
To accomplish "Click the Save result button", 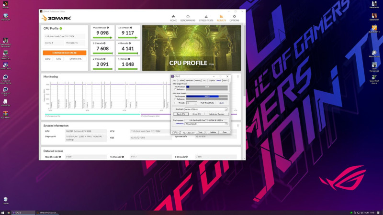I will [x=58, y=59].
